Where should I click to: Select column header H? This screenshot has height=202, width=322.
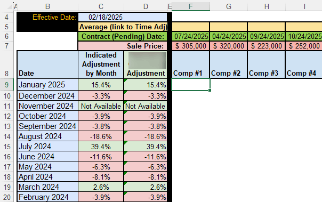(x=267, y=6)
